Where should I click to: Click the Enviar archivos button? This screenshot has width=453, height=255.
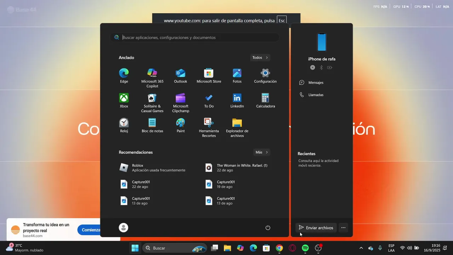point(316,228)
